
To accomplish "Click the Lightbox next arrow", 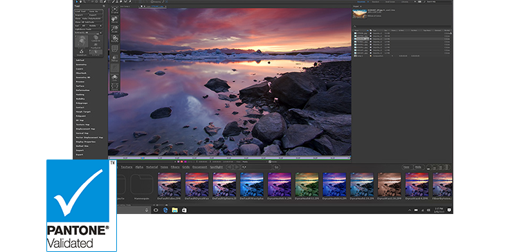I will (x=237, y=166).
